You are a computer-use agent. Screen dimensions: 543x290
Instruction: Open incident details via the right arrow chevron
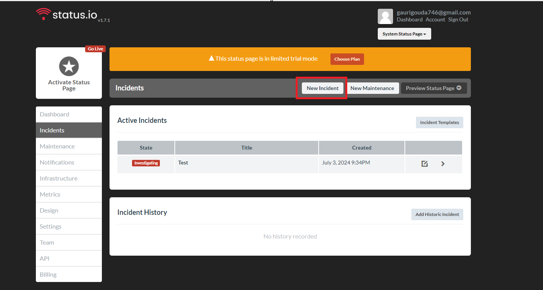[443, 163]
